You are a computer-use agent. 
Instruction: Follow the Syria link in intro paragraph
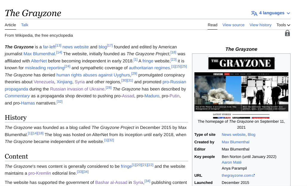(80, 82)
